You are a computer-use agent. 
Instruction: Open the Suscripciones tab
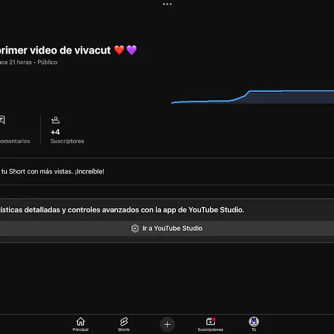pyautogui.click(x=210, y=324)
